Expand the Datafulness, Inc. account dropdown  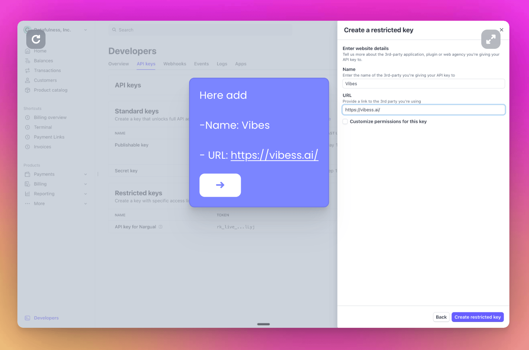pos(85,30)
